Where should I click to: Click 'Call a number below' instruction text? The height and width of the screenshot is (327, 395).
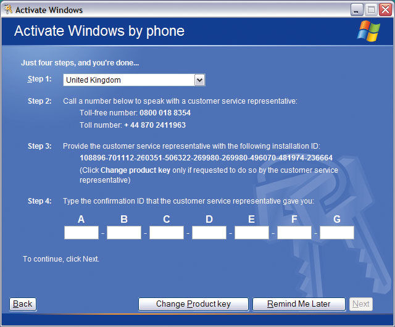point(180,101)
